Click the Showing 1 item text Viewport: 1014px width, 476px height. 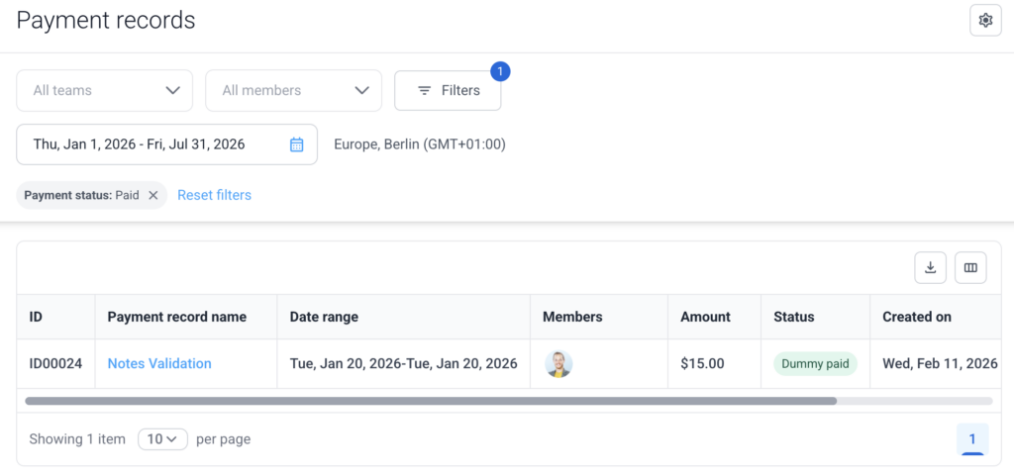point(77,439)
